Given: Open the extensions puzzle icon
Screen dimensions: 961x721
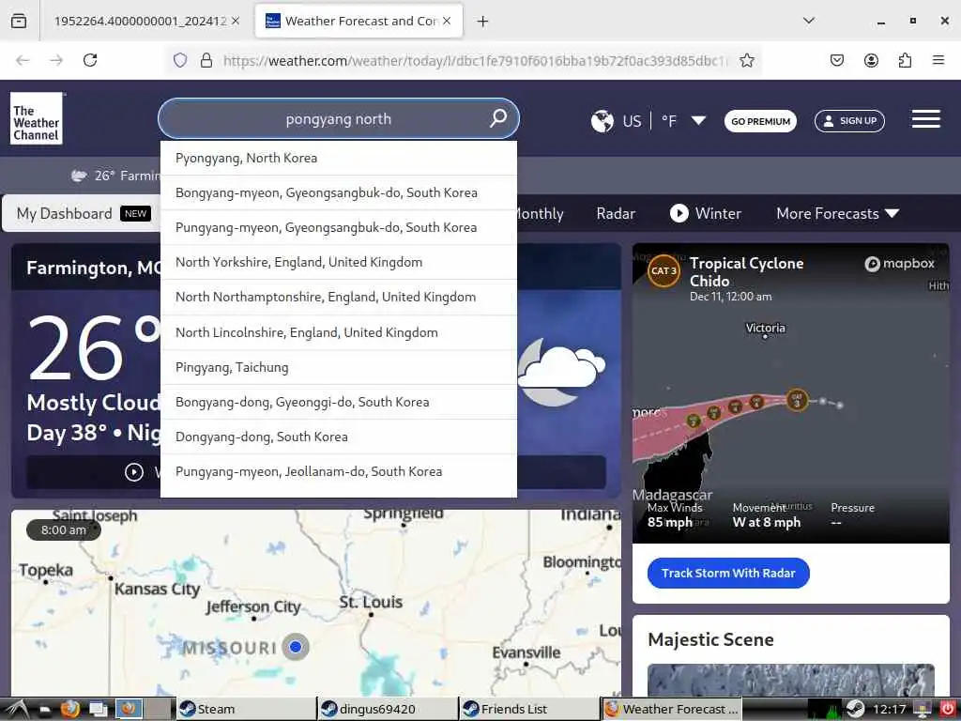Looking at the screenshot, I should (x=905, y=60).
